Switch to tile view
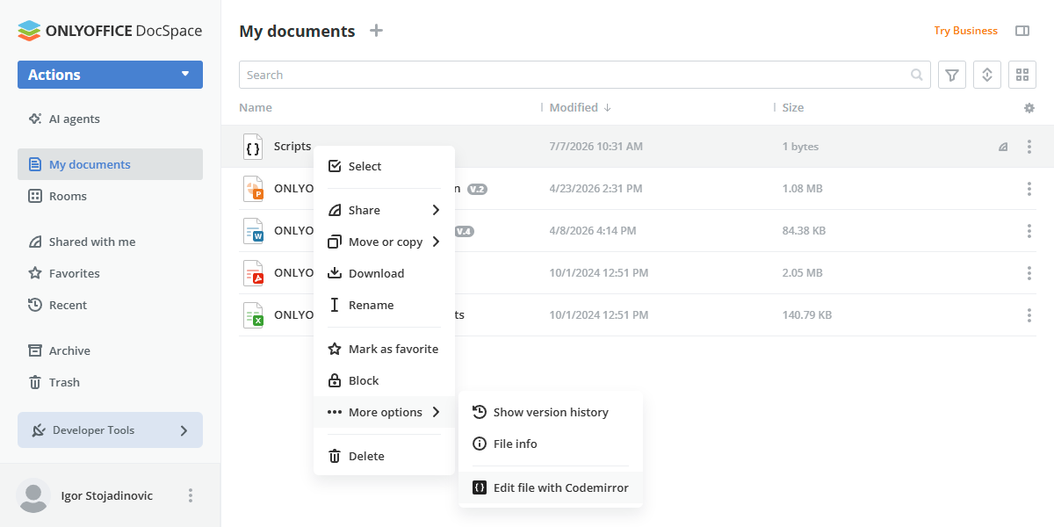The width and height of the screenshot is (1054, 527). point(1022,75)
